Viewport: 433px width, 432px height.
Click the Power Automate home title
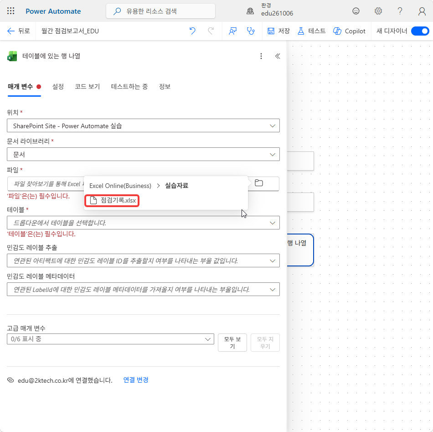point(53,11)
